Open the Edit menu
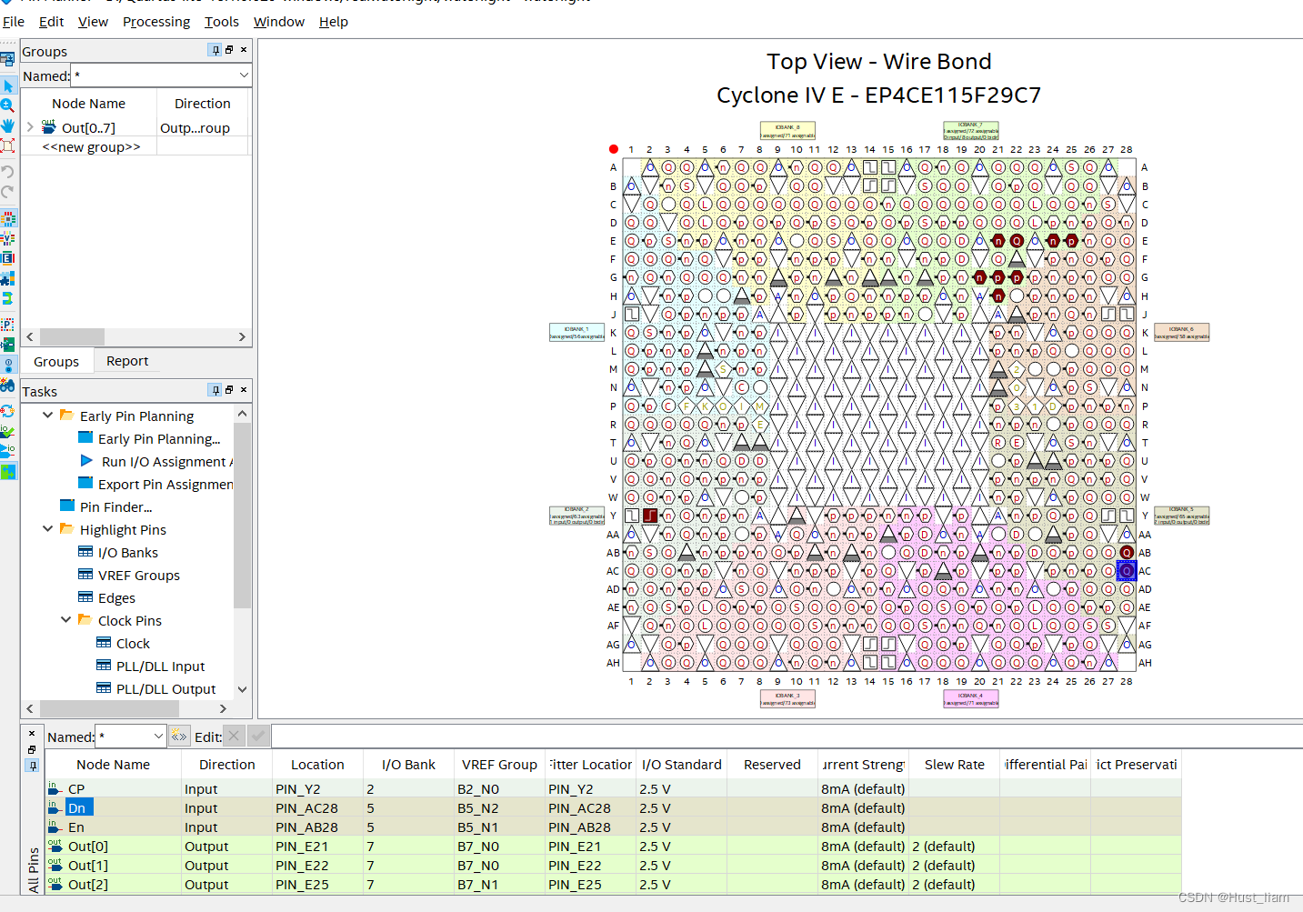Screen dimensions: 1303x912 point(52,22)
